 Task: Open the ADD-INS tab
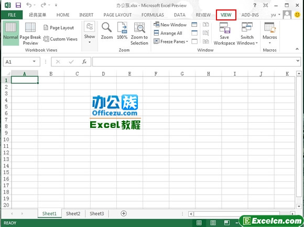click(250, 15)
